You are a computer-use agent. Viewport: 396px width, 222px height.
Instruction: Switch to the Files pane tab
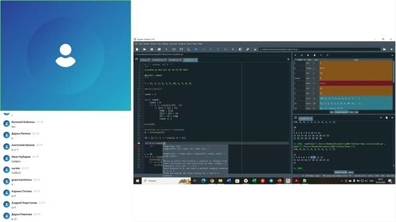[x=356, y=112]
